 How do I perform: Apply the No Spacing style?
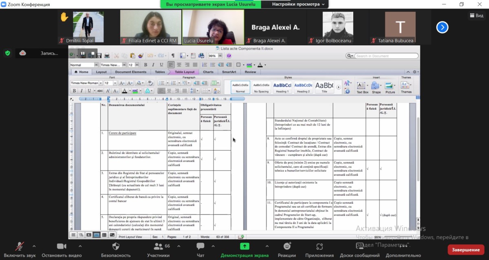tap(261, 87)
